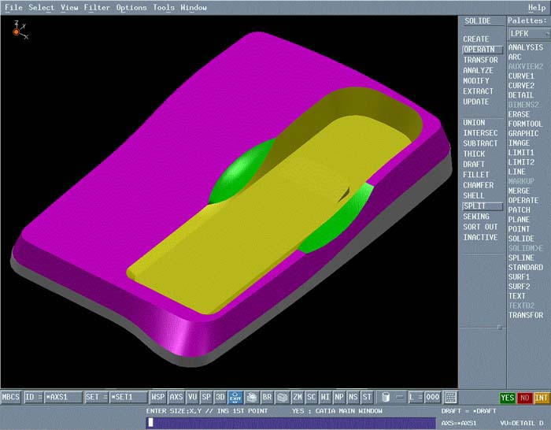Click the WSP workspace button

[x=158, y=398]
